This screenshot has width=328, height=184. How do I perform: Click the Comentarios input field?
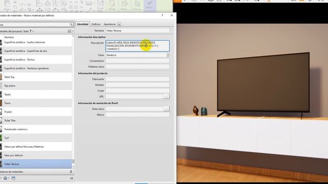[x=137, y=61]
